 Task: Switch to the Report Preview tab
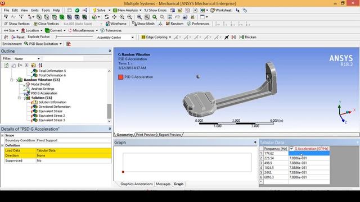(170, 135)
